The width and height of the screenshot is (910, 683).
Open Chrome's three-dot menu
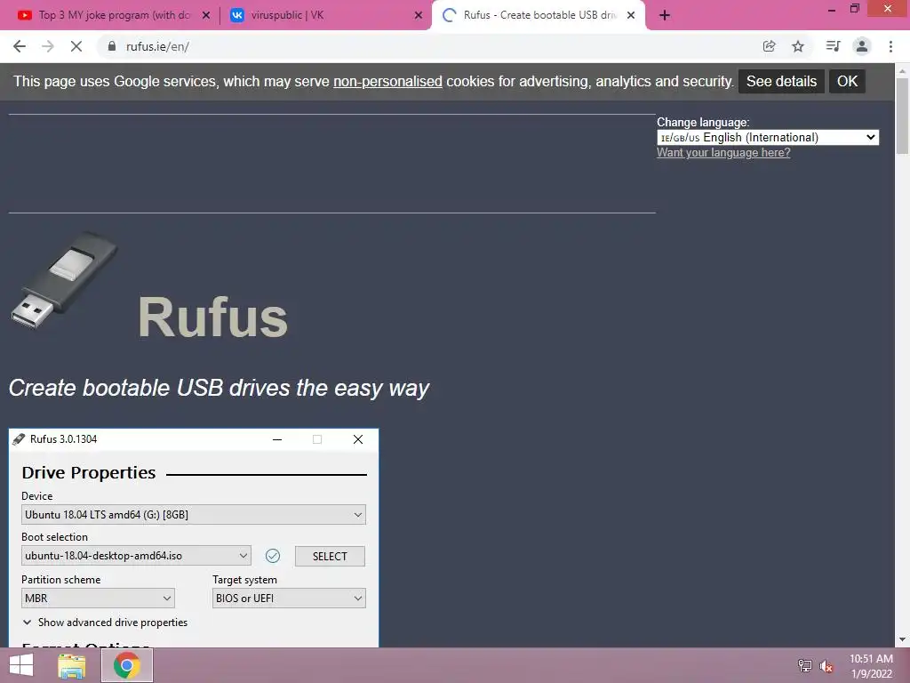coord(890,46)
